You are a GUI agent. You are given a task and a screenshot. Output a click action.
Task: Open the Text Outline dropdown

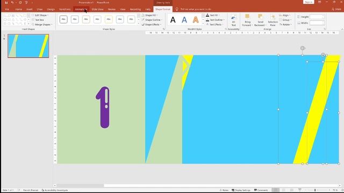click(215, 20)
